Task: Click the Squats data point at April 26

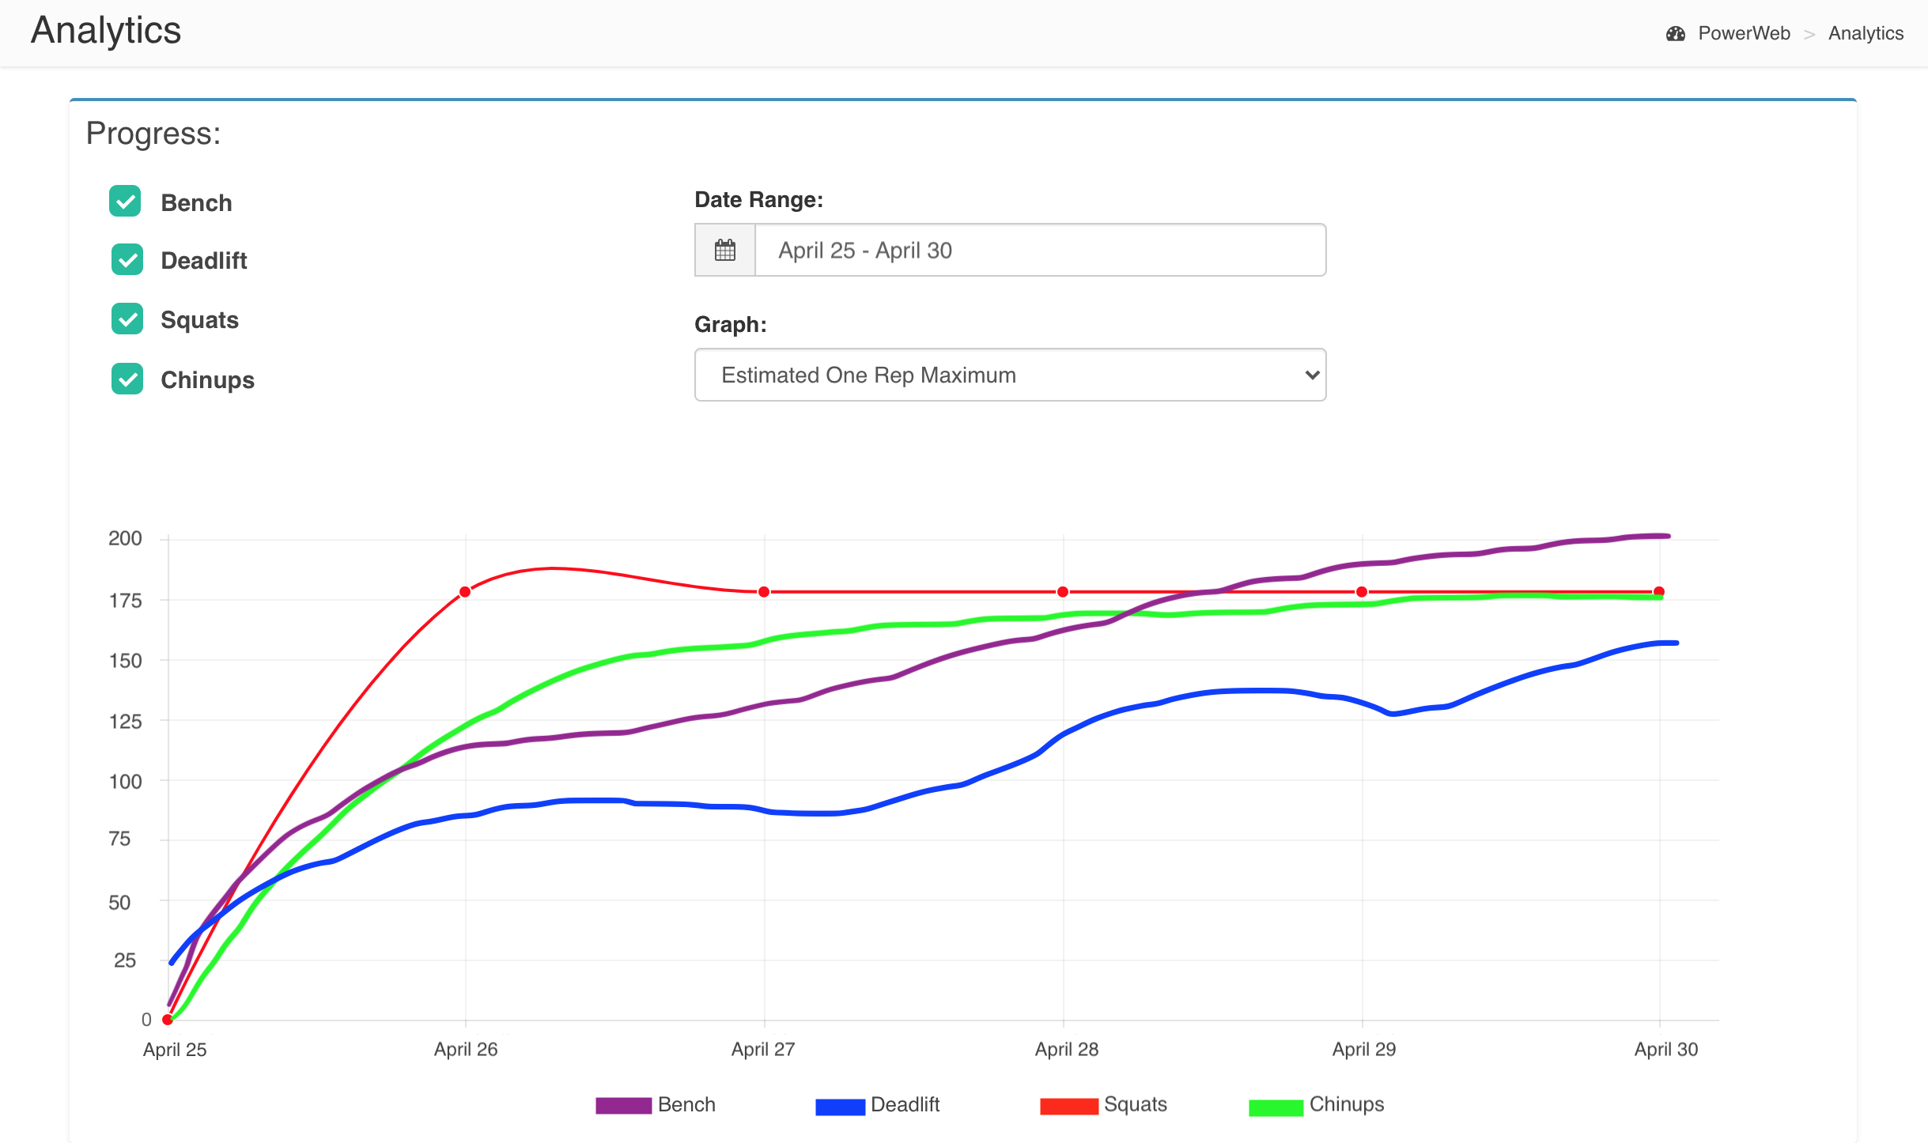Action: coord(465,591)
